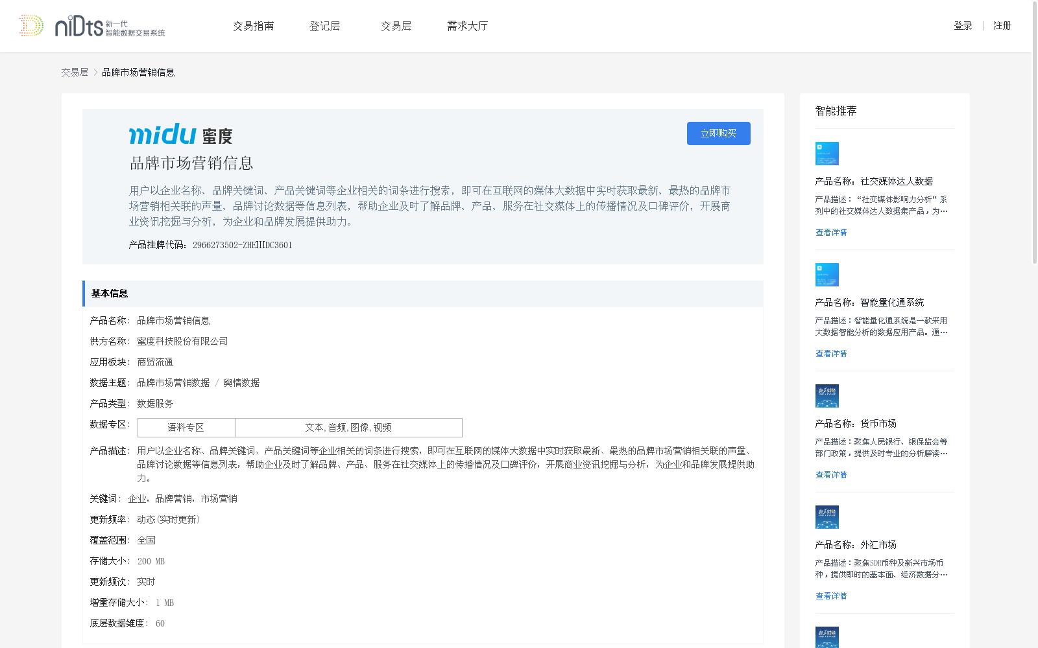
Task: Open 外汇市场 product thumbnail
Action: pos(827,517)
